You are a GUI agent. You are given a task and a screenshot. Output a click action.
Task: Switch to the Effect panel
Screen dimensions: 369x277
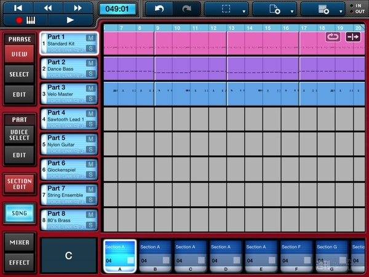tap(19, 263)
